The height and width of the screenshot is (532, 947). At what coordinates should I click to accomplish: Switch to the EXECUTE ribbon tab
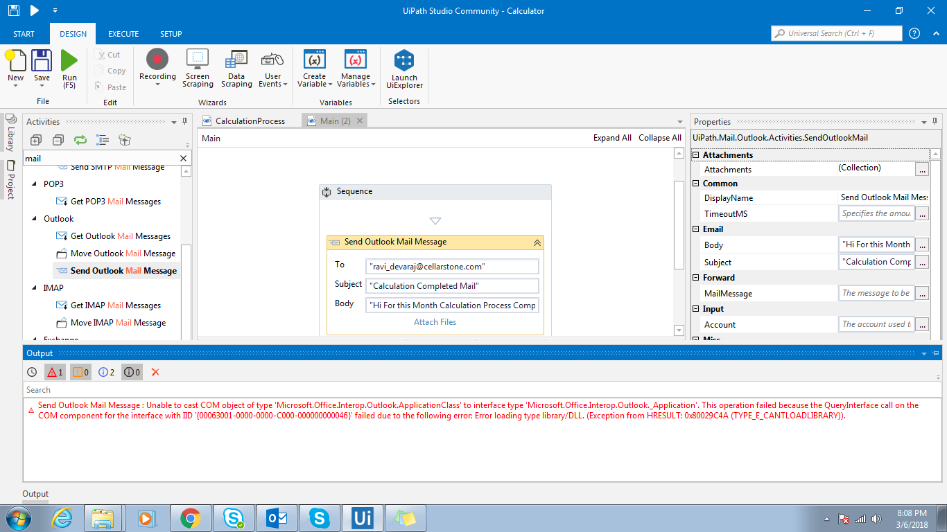(x=123, y=34)
